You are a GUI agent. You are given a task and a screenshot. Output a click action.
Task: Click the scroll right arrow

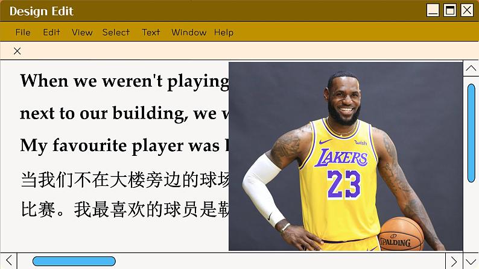coord(454,261)
